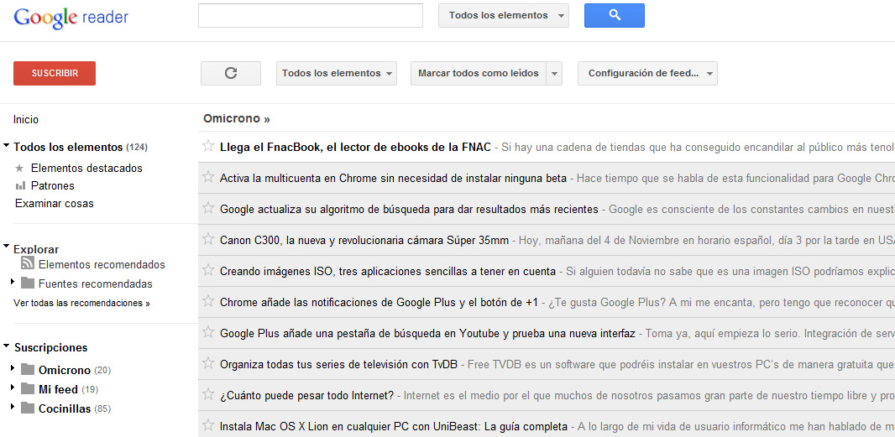This screenshot has width=895, height=437.
Task: Click the Omicrono folder icon
Action: pyautogui.click(x=28, y=369)
